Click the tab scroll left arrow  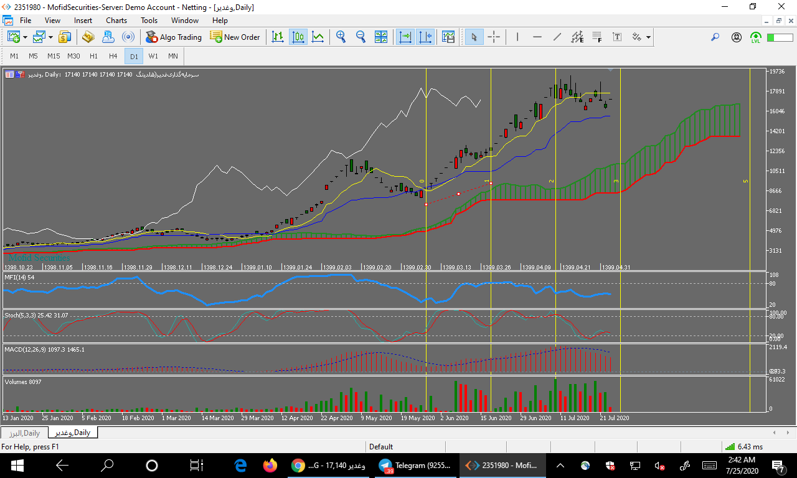pos(774,433)
